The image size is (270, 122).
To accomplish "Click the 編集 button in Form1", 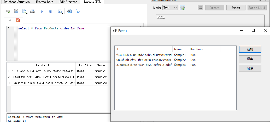I will click(x=250, y=59).
